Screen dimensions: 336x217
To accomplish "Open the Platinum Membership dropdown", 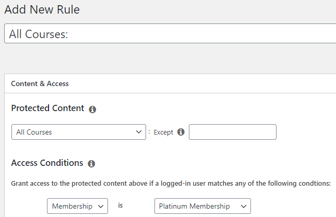I will tap(202, 206).
